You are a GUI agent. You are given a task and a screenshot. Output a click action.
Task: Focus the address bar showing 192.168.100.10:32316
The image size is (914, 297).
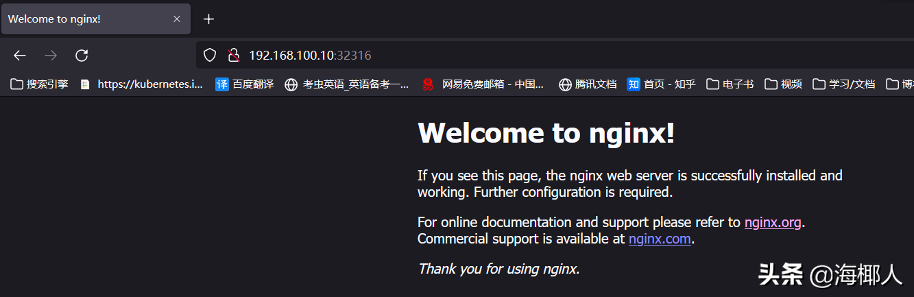(555, 55)
